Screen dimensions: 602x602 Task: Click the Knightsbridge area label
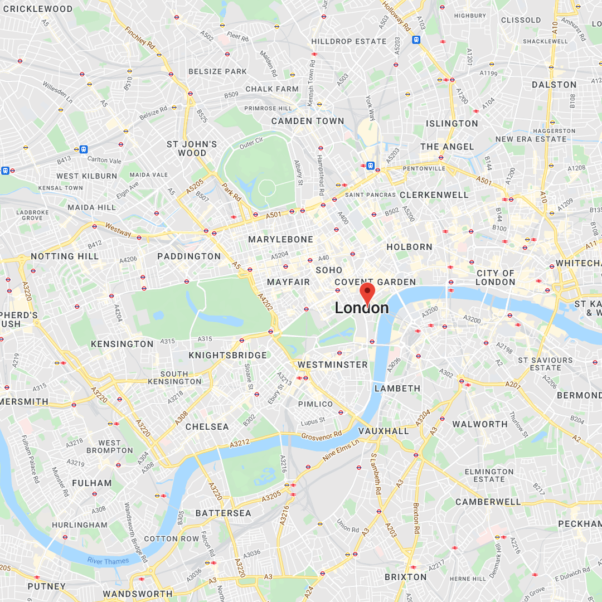227,356
